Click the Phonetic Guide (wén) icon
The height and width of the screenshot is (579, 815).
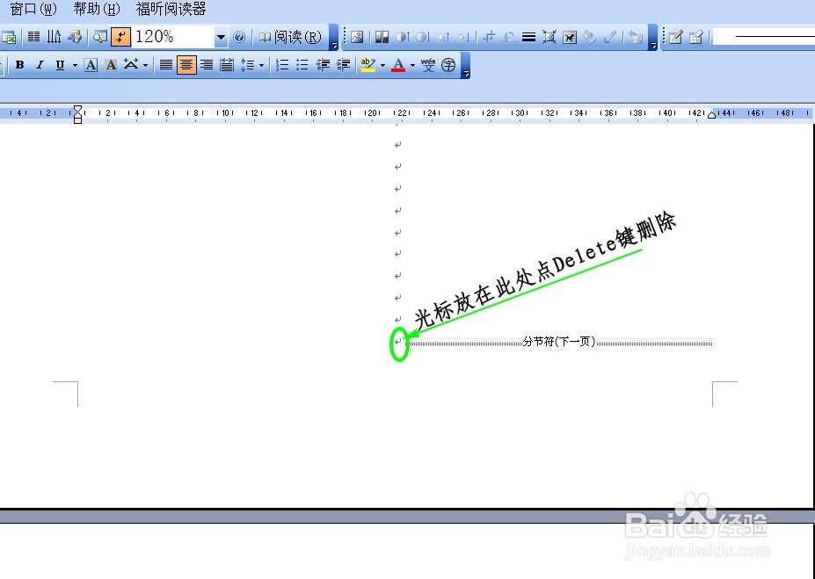(428, 65)
